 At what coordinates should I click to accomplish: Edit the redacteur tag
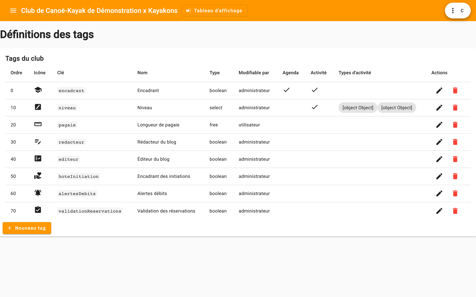point(439,142)
